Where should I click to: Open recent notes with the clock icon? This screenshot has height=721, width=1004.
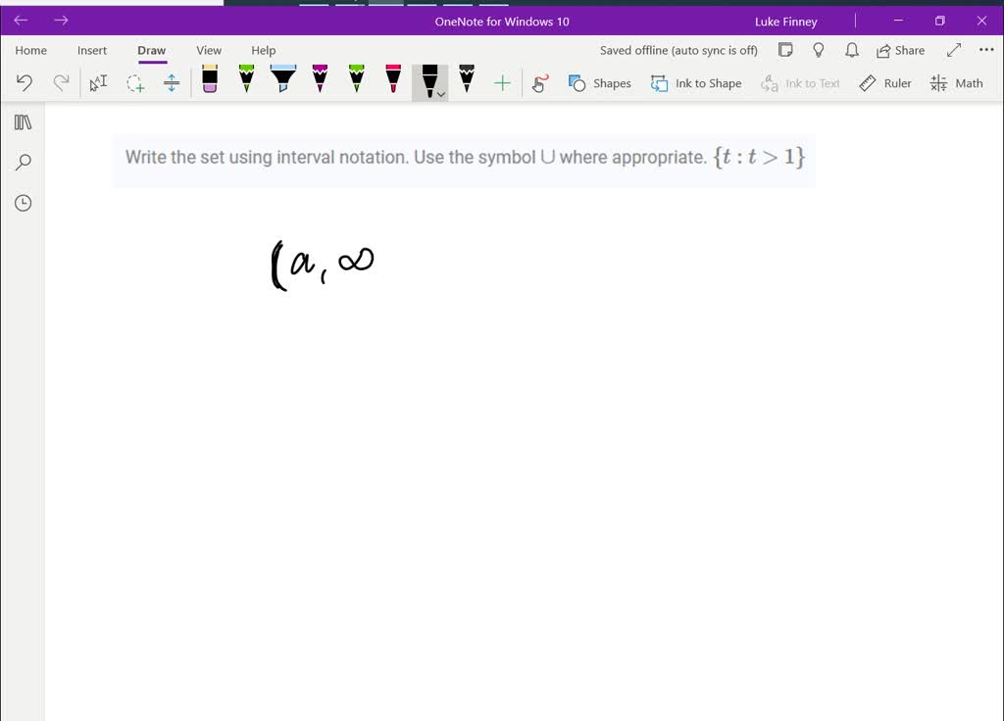(x=23, y=203)
